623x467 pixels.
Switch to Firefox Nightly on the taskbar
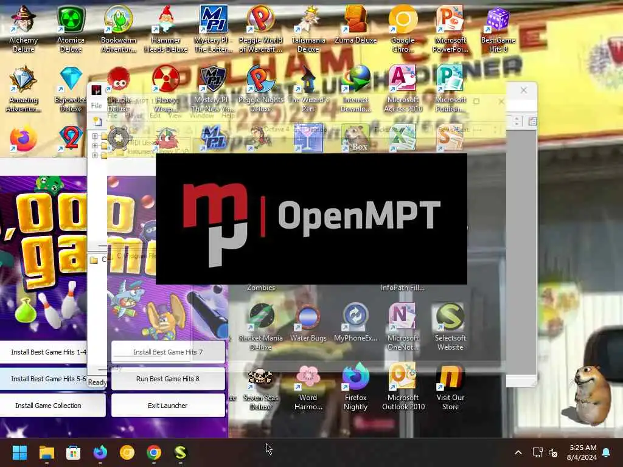pyautogui.click(x=100, y=452)
